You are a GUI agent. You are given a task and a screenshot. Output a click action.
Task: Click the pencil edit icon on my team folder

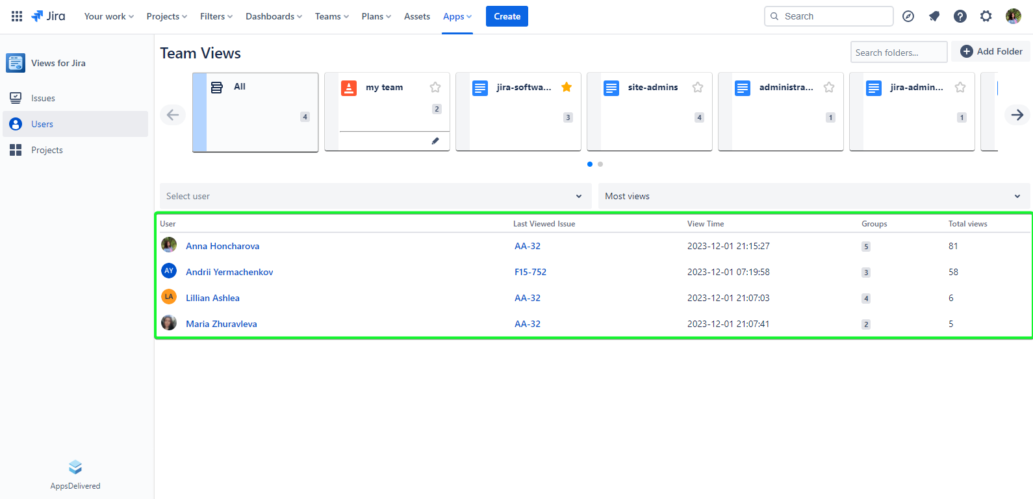tap(435, 141)
